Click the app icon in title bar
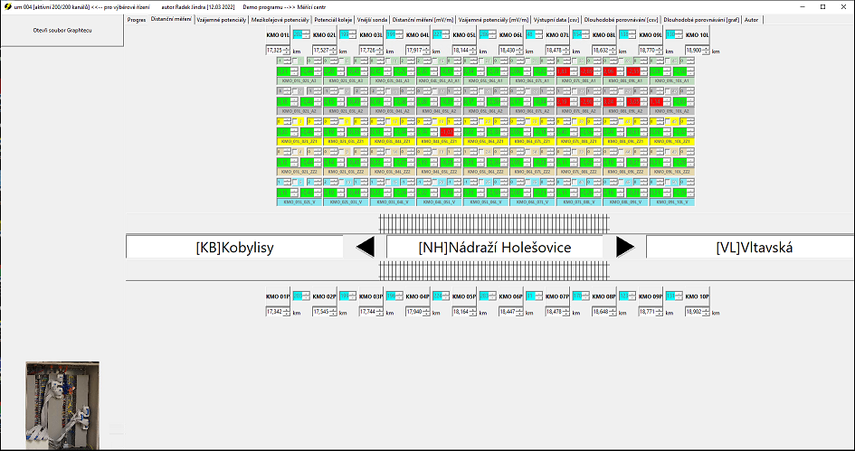Viewport: 855px width, 451px height. 6,6
